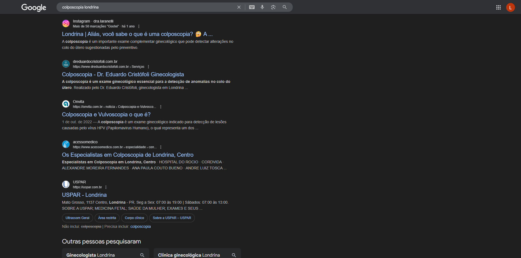Open the Google apps grid
The image size is (521, 258).
click(499, 7)
